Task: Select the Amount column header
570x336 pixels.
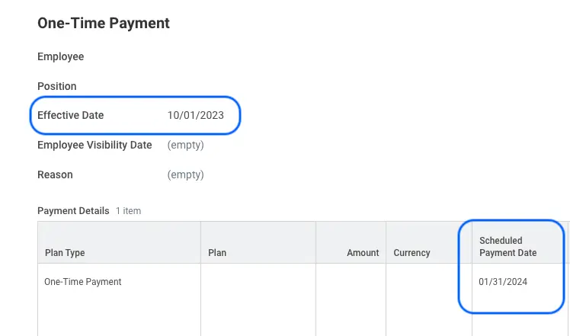Action: [x=363, y=252]
